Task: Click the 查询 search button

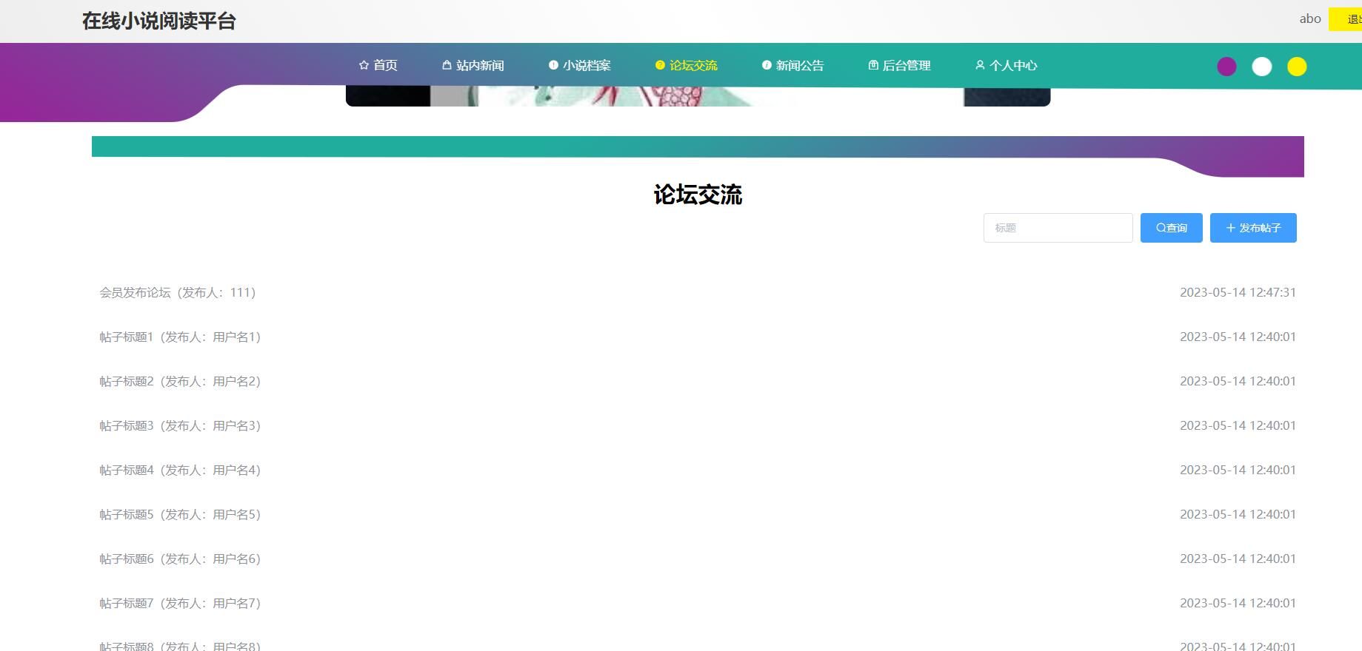Action: [1172, 228]
